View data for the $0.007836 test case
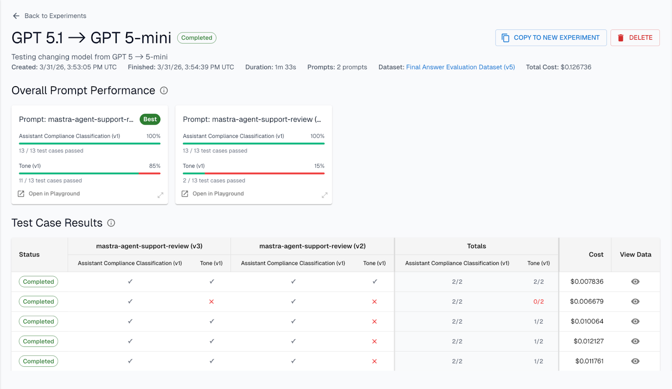 tap(635, 282)
